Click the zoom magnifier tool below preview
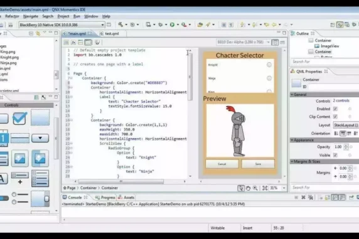 click(x=255, y=188)
